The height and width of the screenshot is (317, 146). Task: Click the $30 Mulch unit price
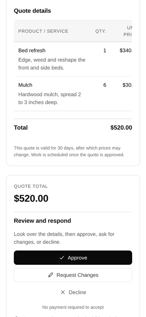127,85
